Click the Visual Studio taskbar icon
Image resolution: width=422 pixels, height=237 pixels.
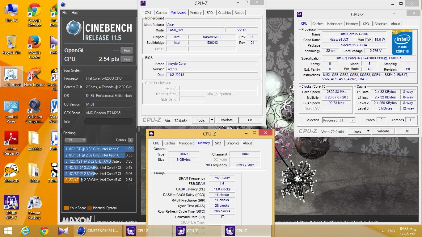click(x=63, y=231)
